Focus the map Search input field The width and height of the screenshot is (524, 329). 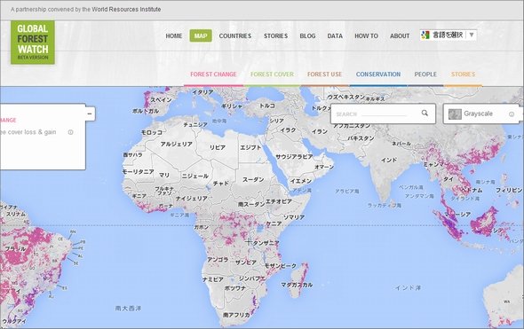pyautogui.click(x=376, y=114)
